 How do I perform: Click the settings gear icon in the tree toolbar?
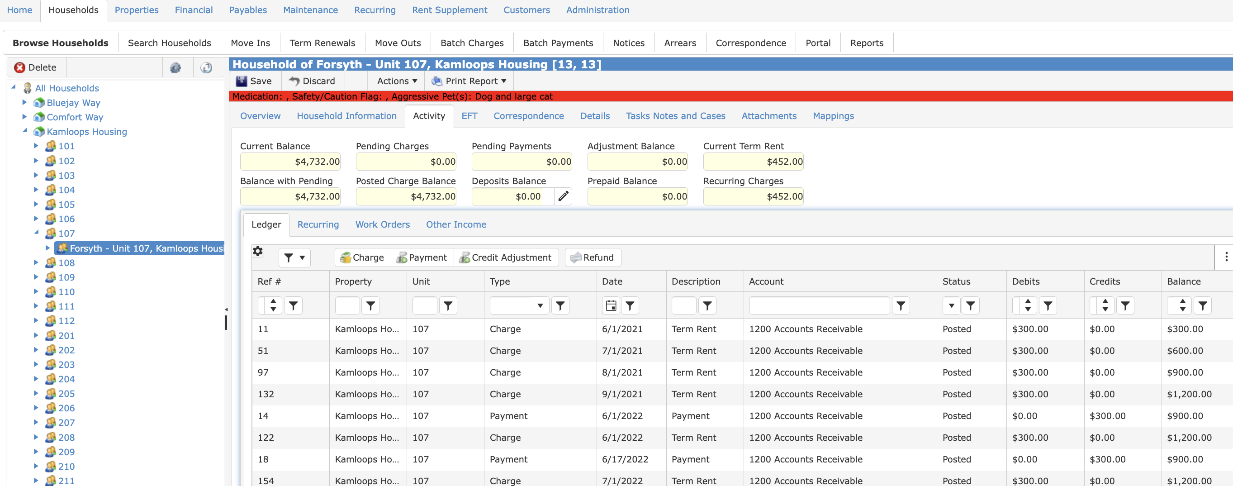[175, 67]
